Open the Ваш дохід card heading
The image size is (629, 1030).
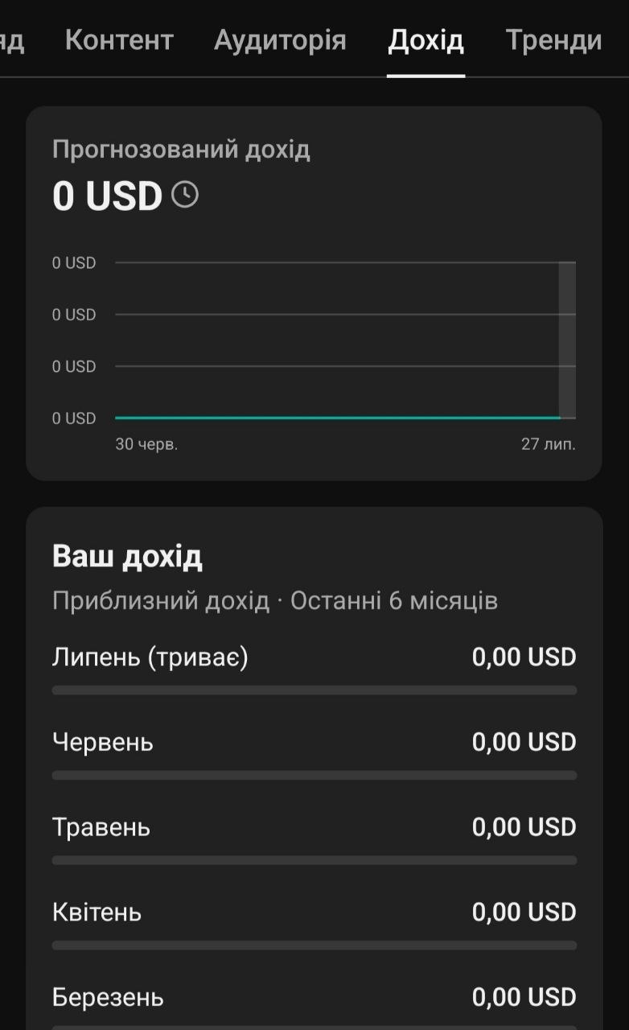[127, 556]
